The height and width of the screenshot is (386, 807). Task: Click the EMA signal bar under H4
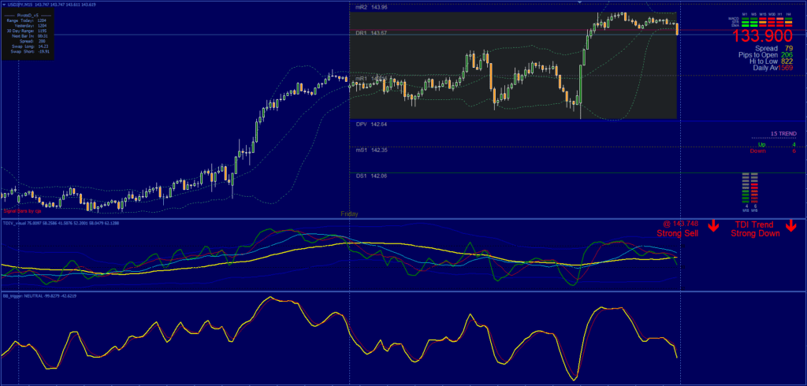click(x=788, y=26)
